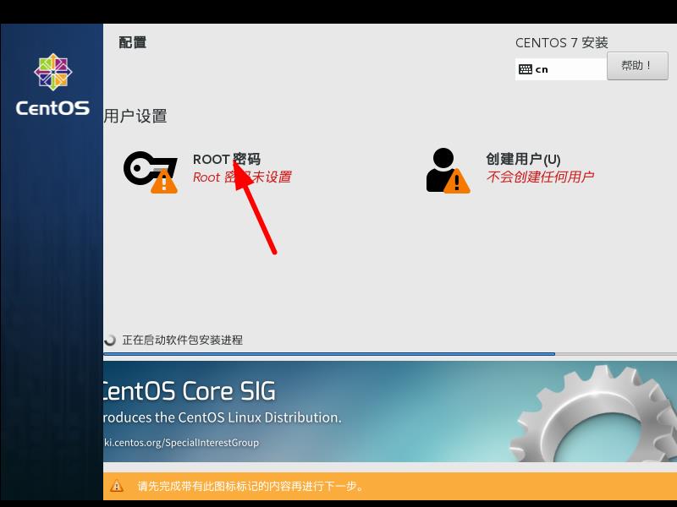
Task: Click the installation progress bar
Action: [390, 354]
